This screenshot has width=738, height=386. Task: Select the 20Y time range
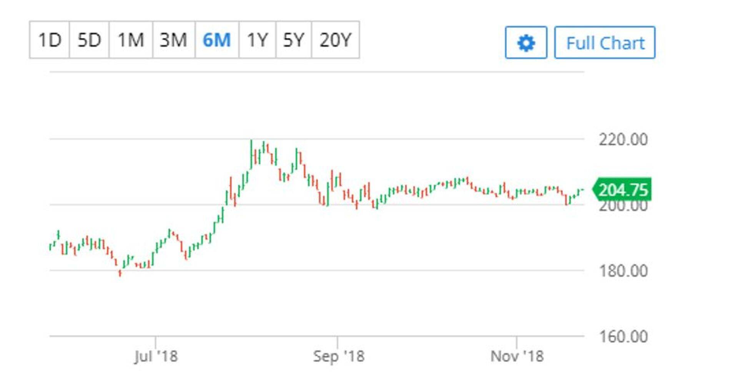[x=336, y=40]
